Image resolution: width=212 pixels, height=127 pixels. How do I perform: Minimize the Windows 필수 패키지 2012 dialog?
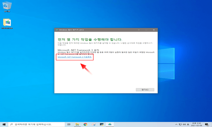pyautogui.click(x=139, y=30)
